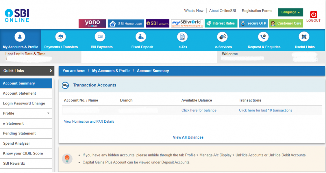Open Registration Forms link
The width and height of the screenshot is (326, 173).
[x=257, y=11]
